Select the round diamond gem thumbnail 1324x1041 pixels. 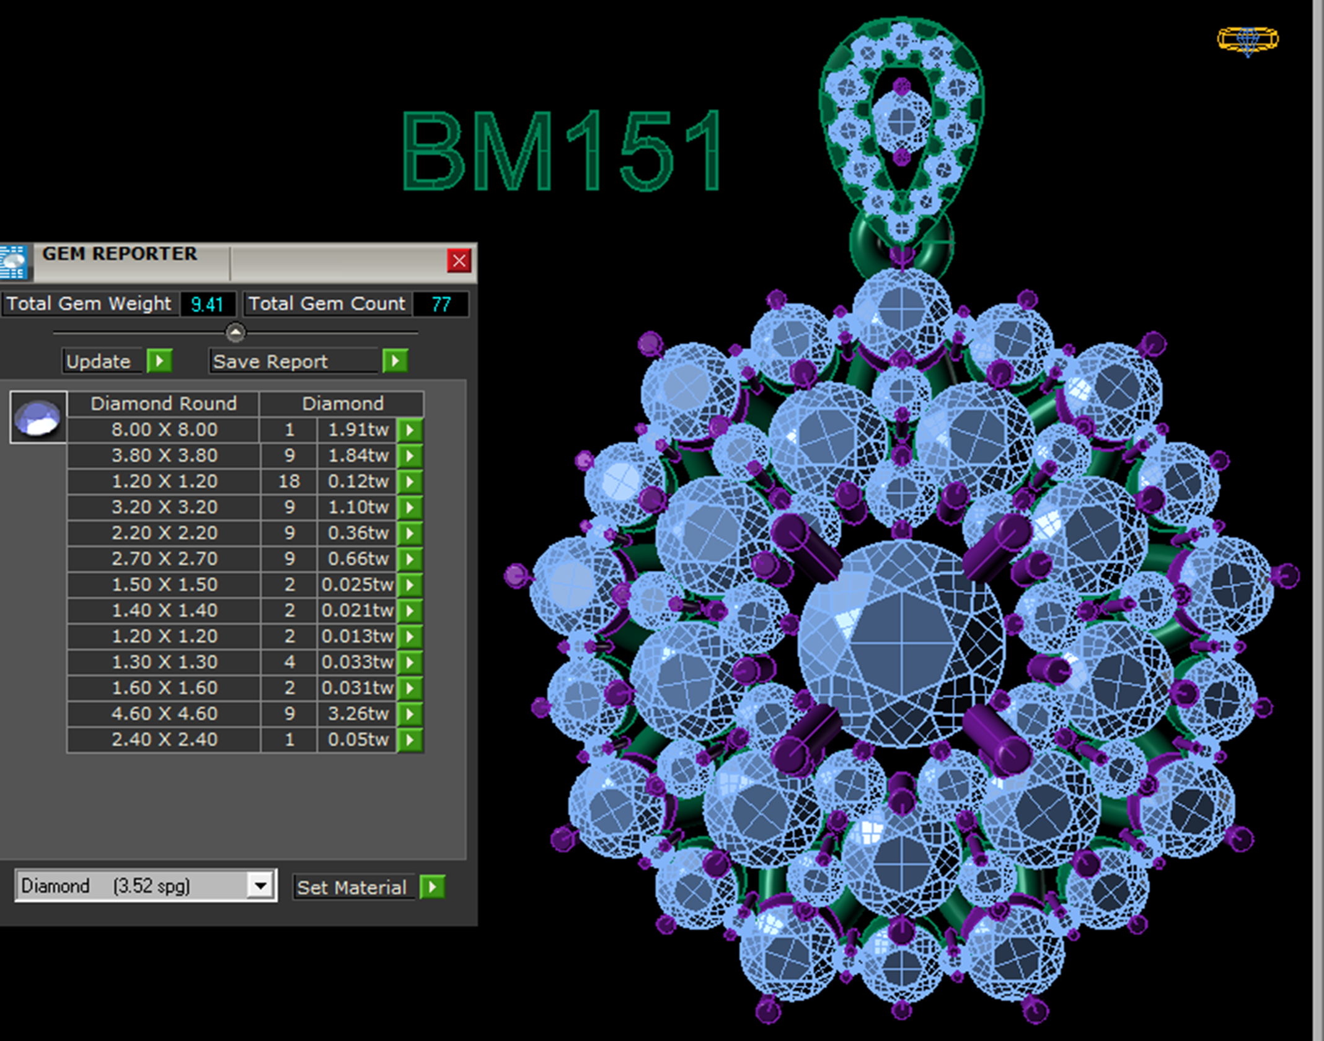[x=38, y=418]
